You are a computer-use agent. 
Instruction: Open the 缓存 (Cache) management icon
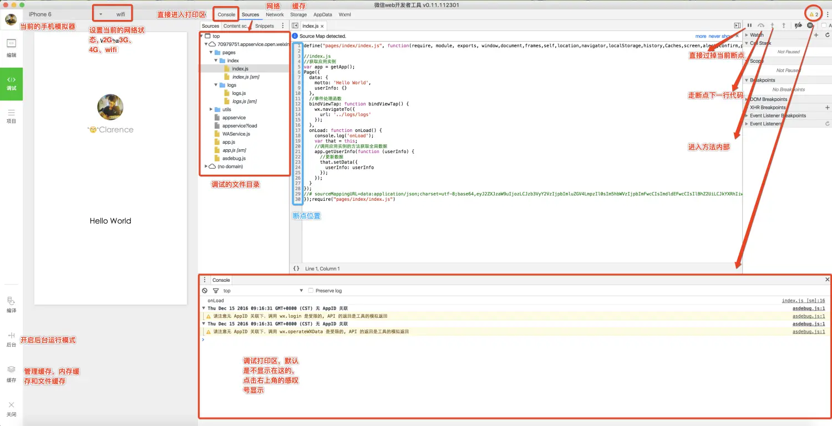11,374
